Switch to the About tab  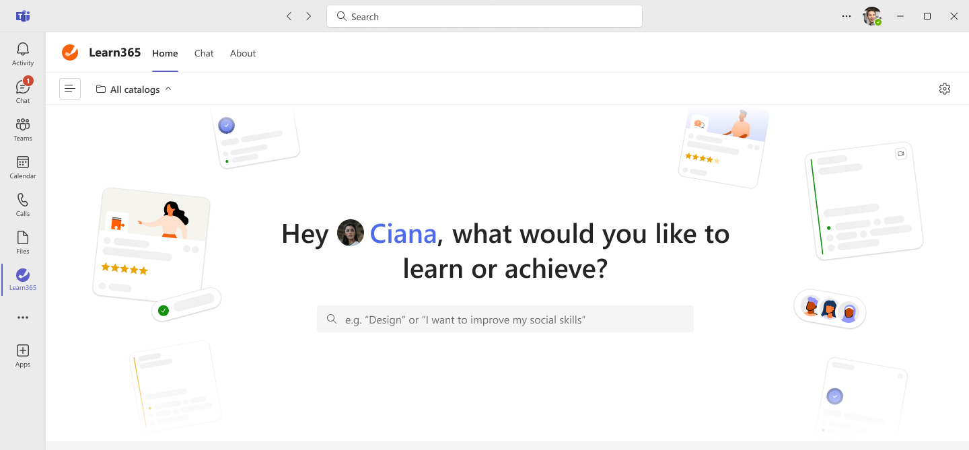click(243, 53)
